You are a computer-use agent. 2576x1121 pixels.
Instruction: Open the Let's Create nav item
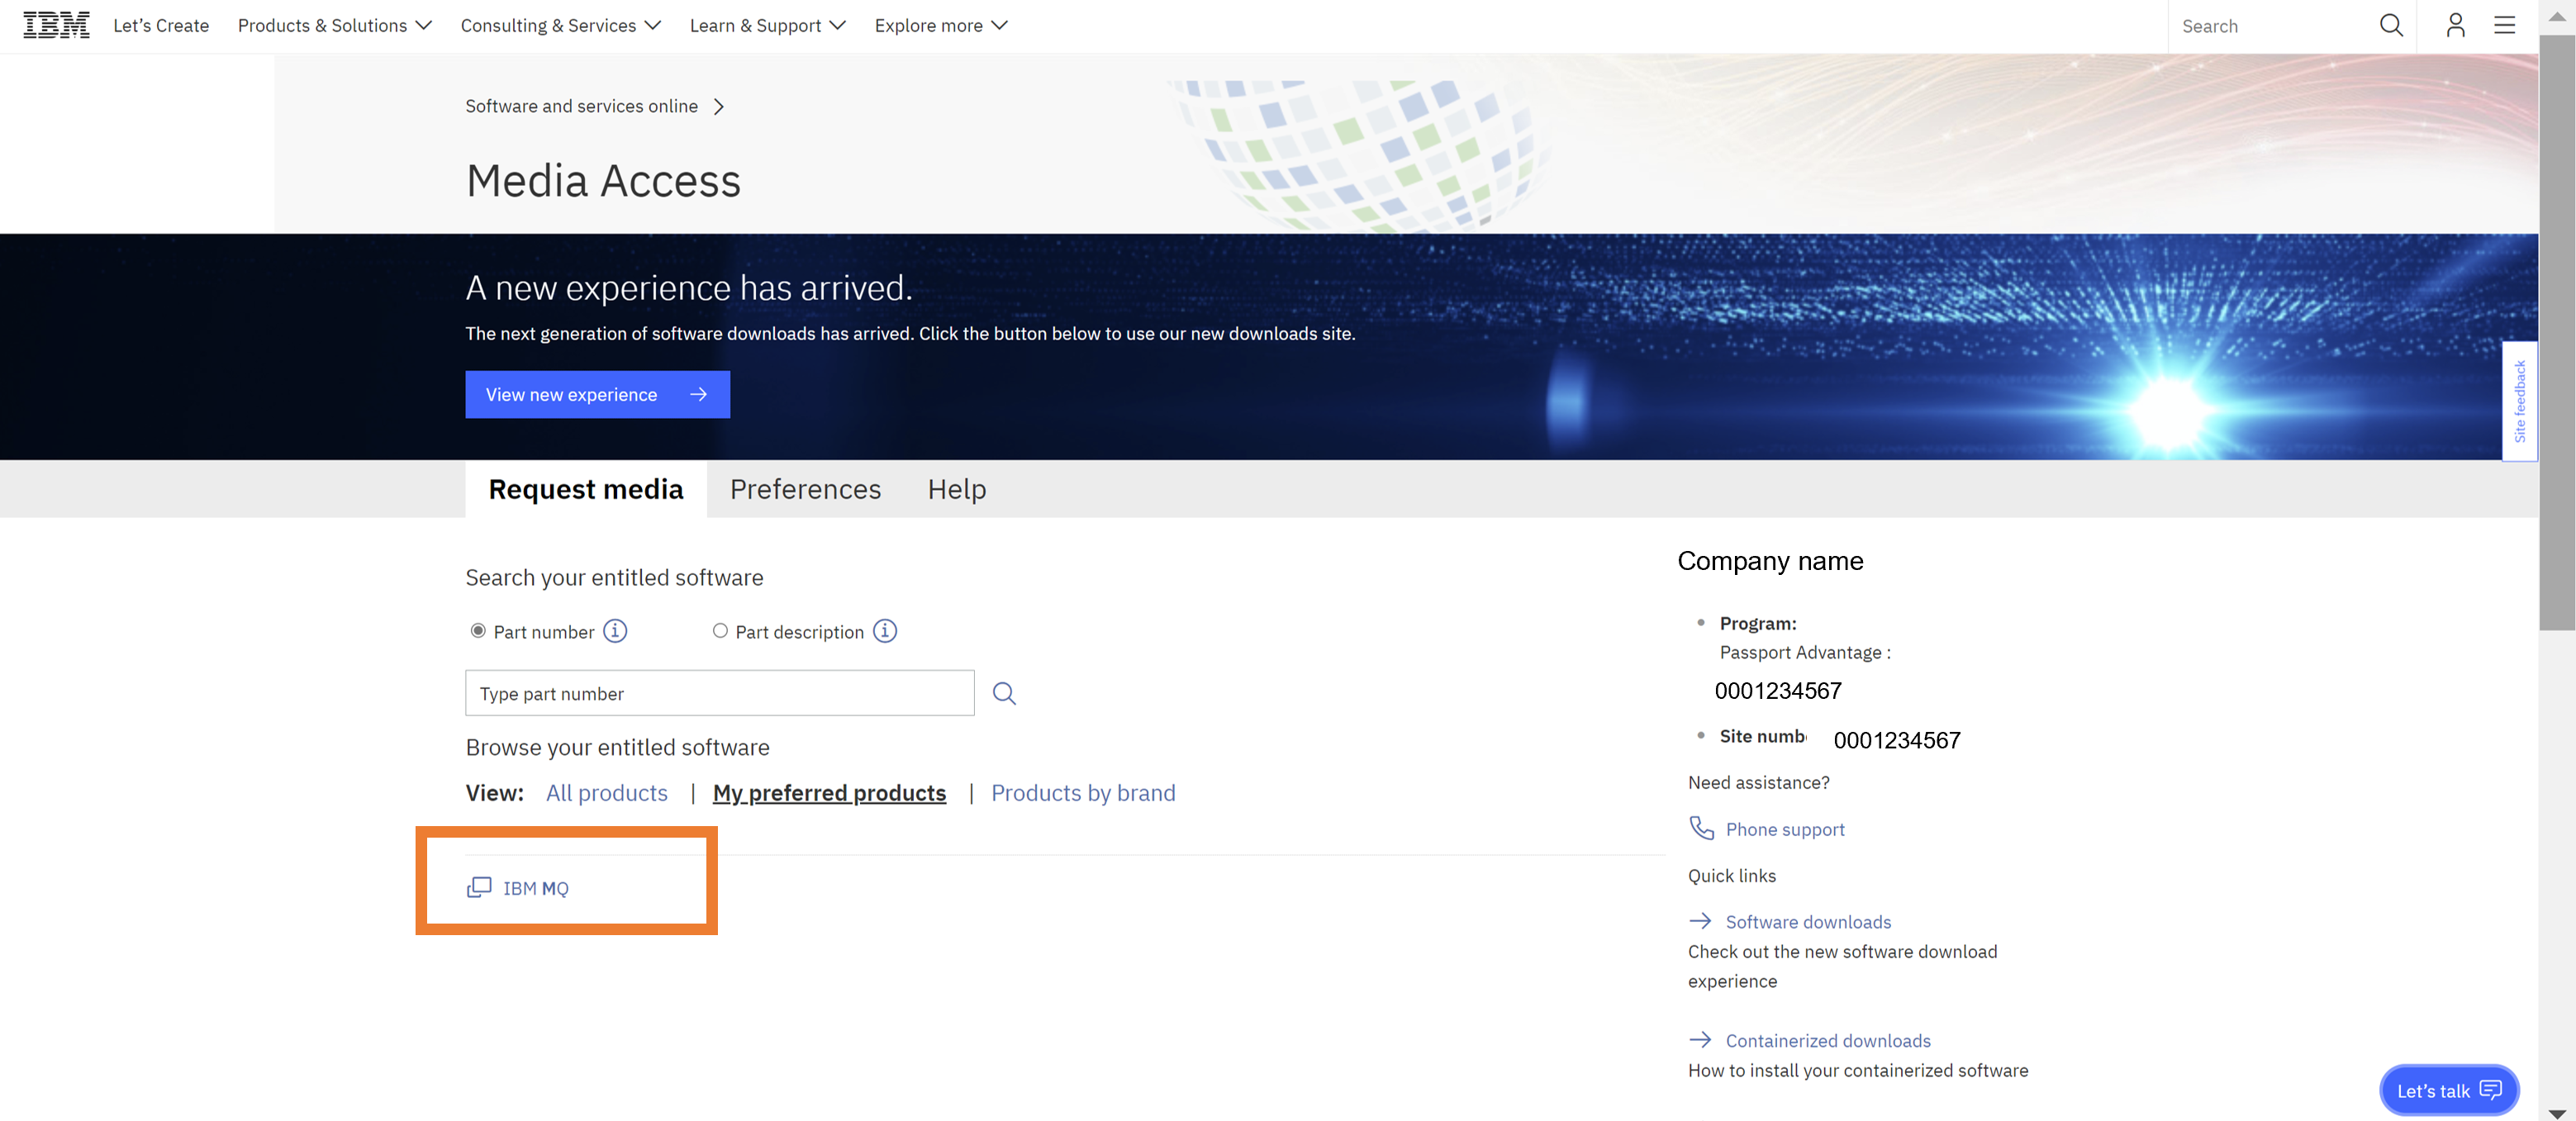click(161, 25)
